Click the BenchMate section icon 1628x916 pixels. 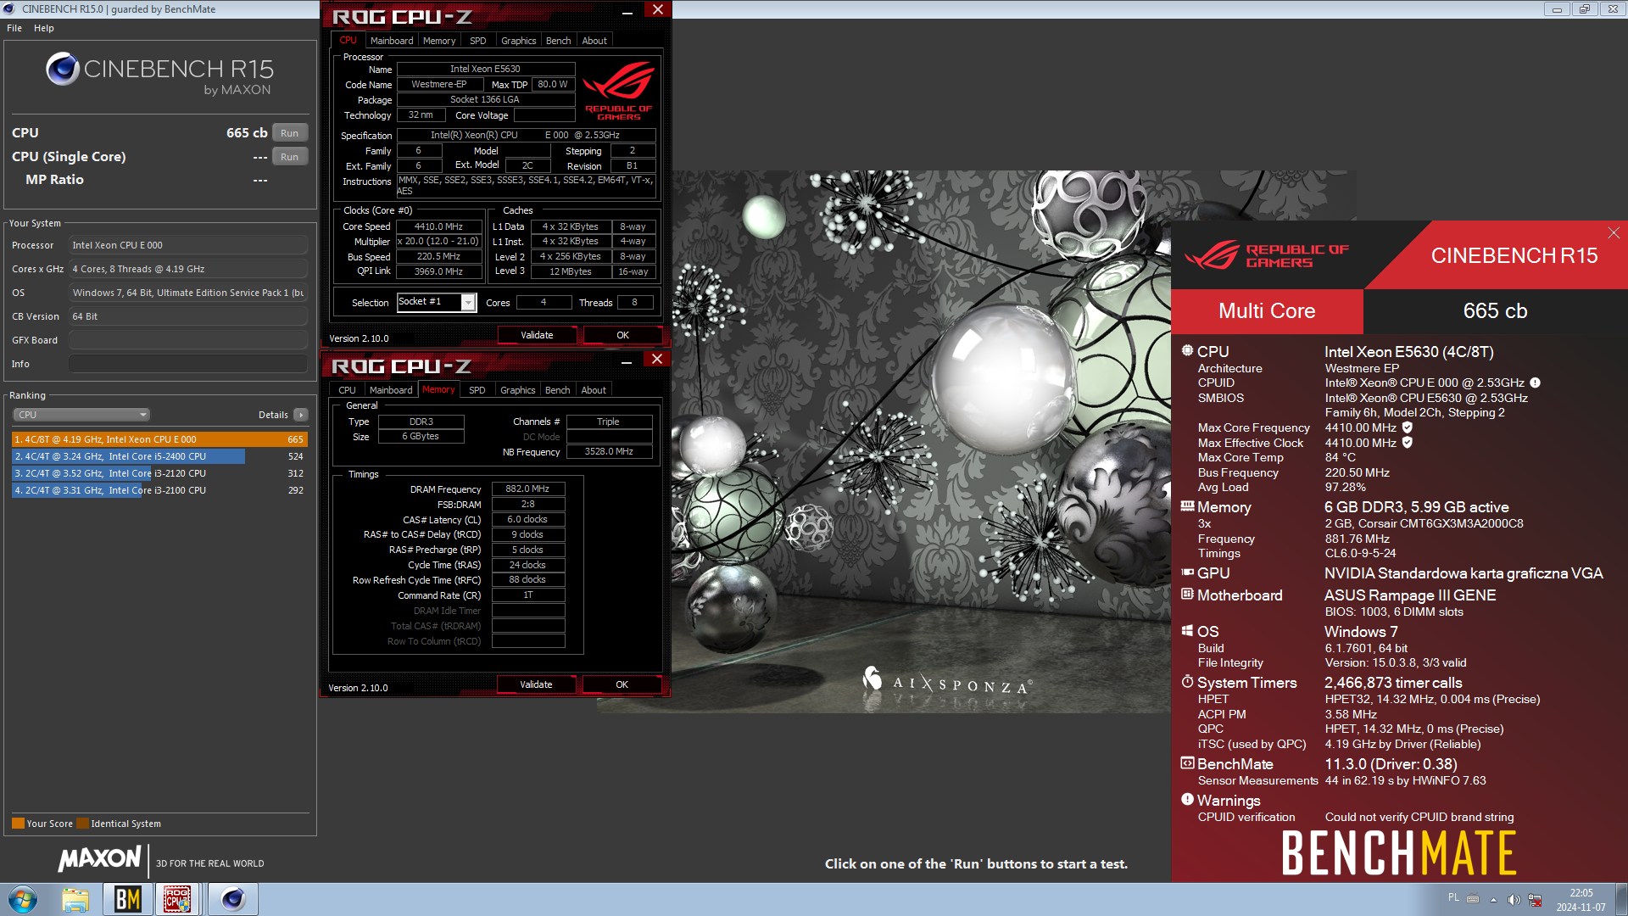click(1187, 762)
